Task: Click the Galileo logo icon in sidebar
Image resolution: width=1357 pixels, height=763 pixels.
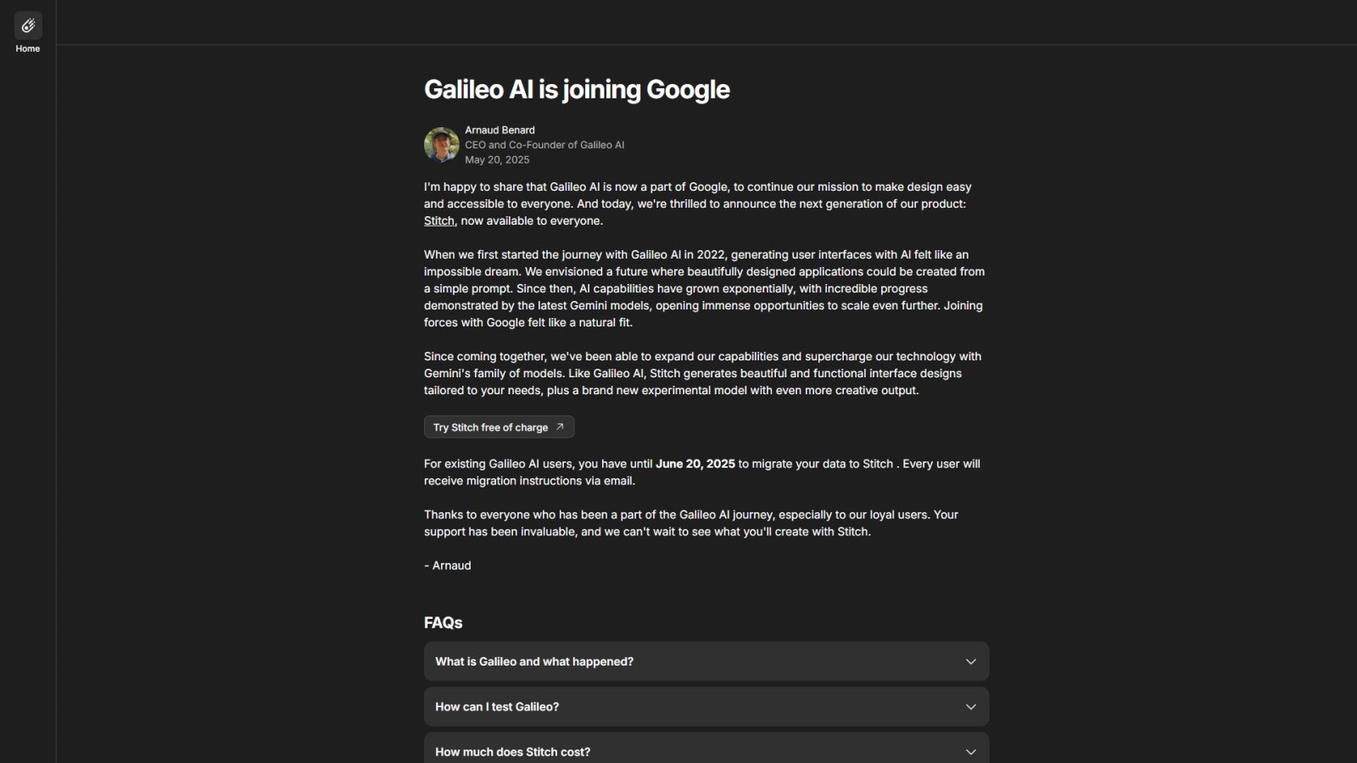Action: [28, 25]
